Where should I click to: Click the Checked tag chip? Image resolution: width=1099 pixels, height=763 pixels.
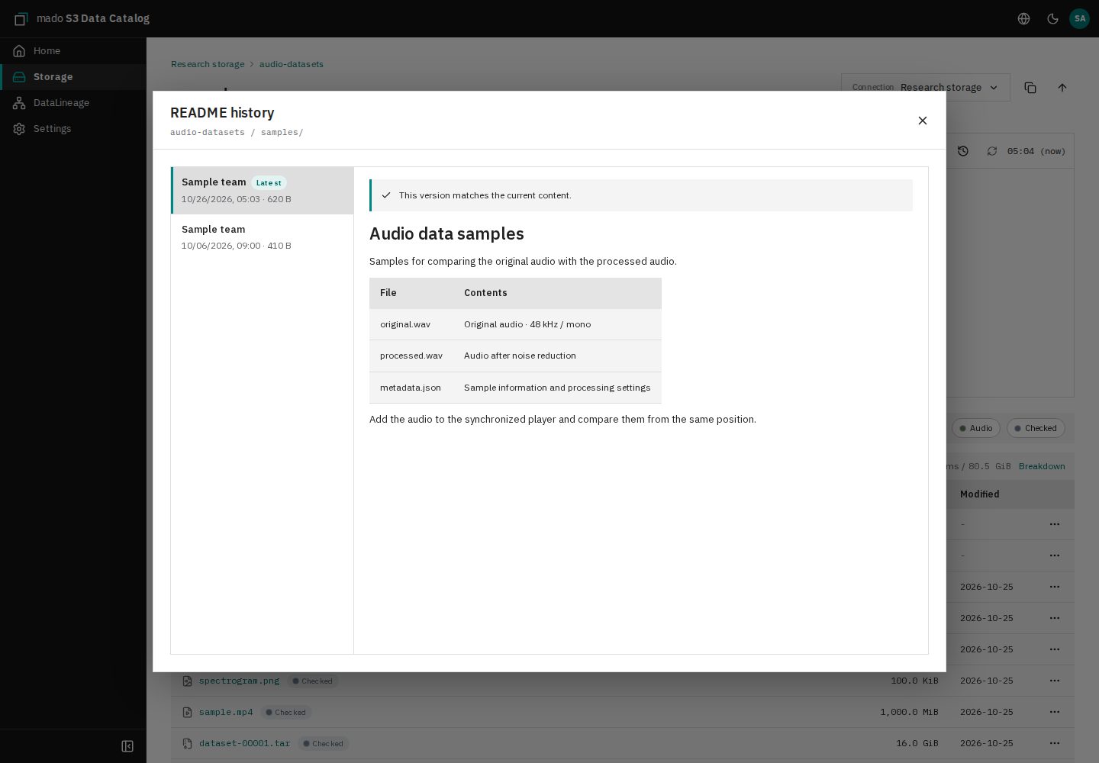click(x=1036, y=428)
